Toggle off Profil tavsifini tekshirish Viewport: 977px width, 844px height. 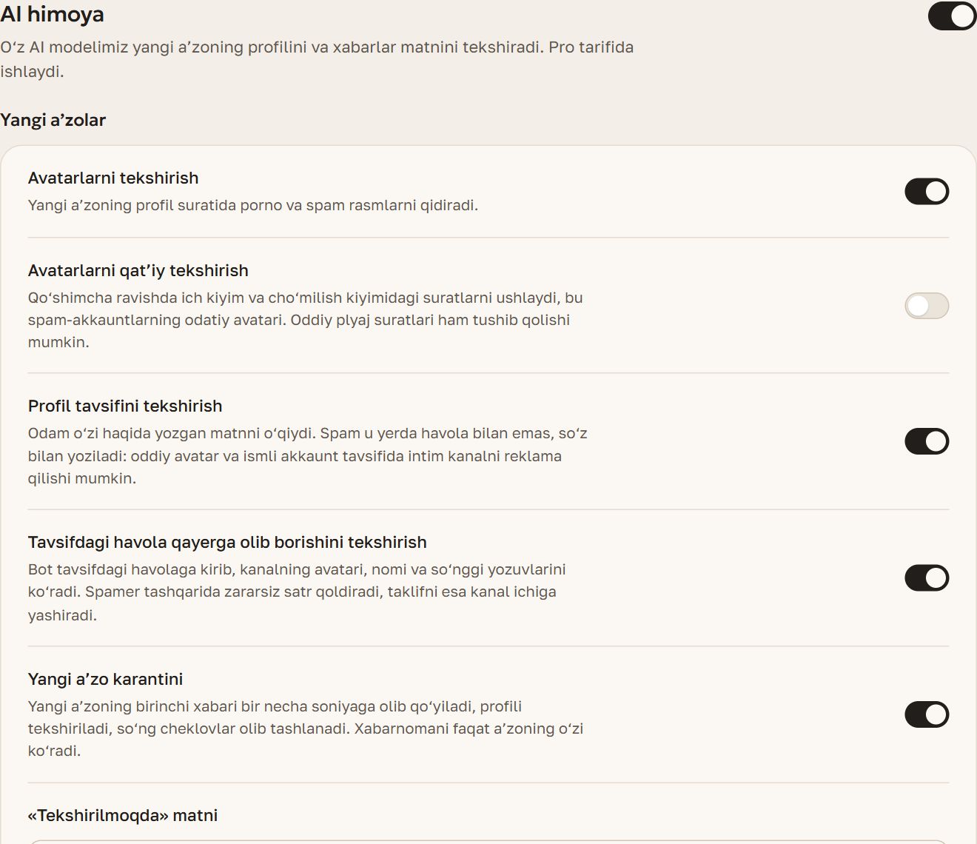pos(927,441)
